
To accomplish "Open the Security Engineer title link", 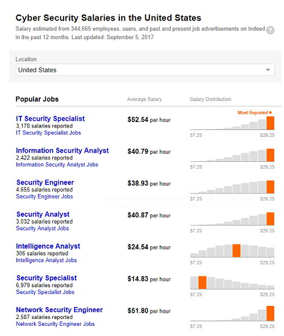I will point(45,182).
